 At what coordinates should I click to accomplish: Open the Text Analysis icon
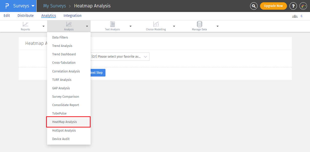(x=112, y=24)
